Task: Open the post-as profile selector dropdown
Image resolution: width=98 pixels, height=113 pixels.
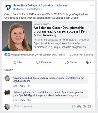Action: click(89, 62)
